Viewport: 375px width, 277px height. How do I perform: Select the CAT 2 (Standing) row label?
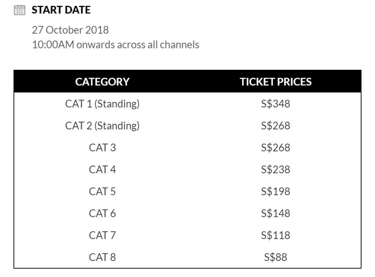point(102,126)
